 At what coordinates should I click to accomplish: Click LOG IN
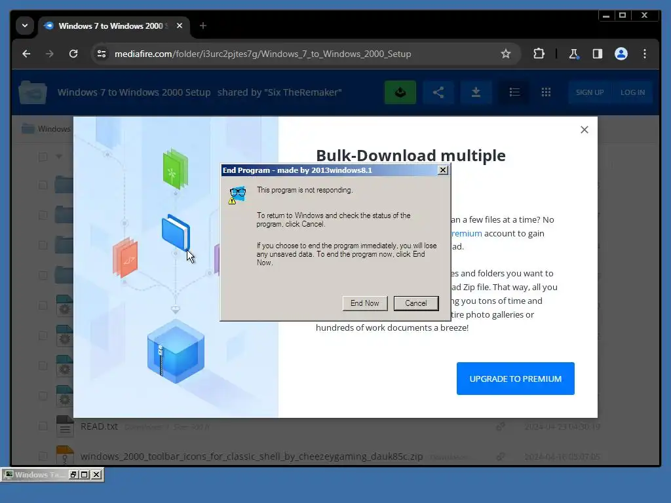click(632, 92)
